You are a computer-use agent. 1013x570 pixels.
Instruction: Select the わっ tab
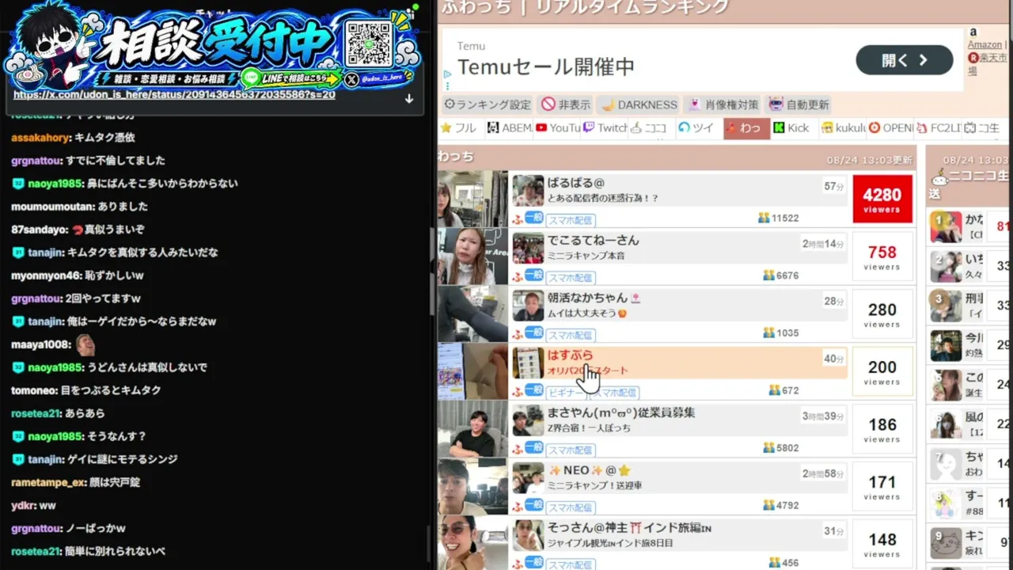pyautogui.click(x=746, y=128)
